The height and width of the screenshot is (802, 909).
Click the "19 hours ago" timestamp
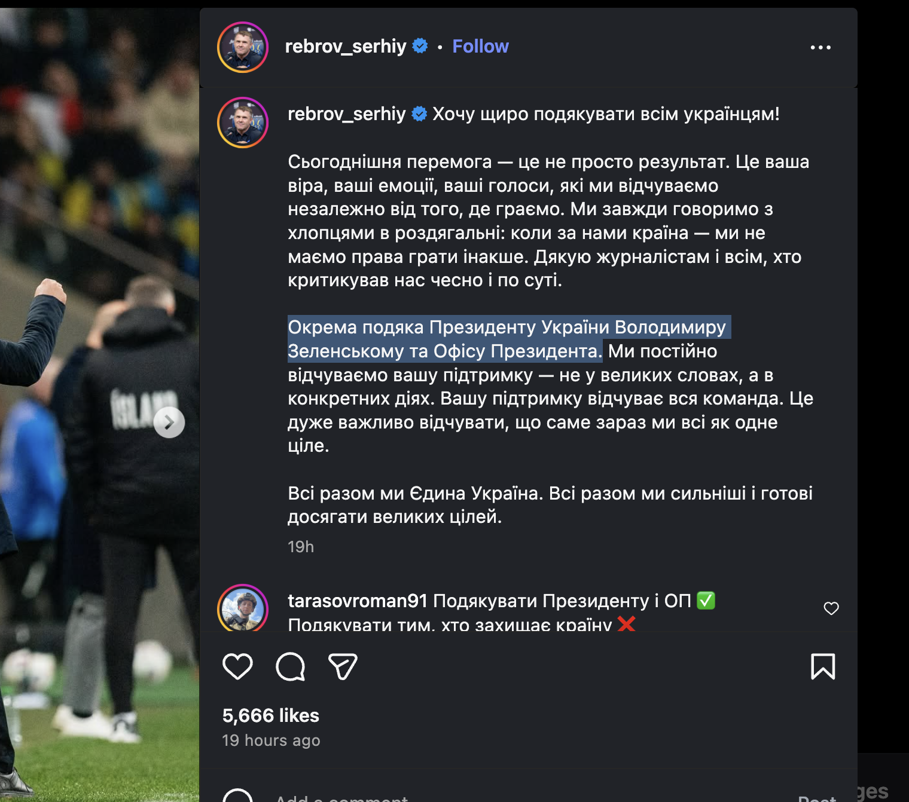click(271, 740)
